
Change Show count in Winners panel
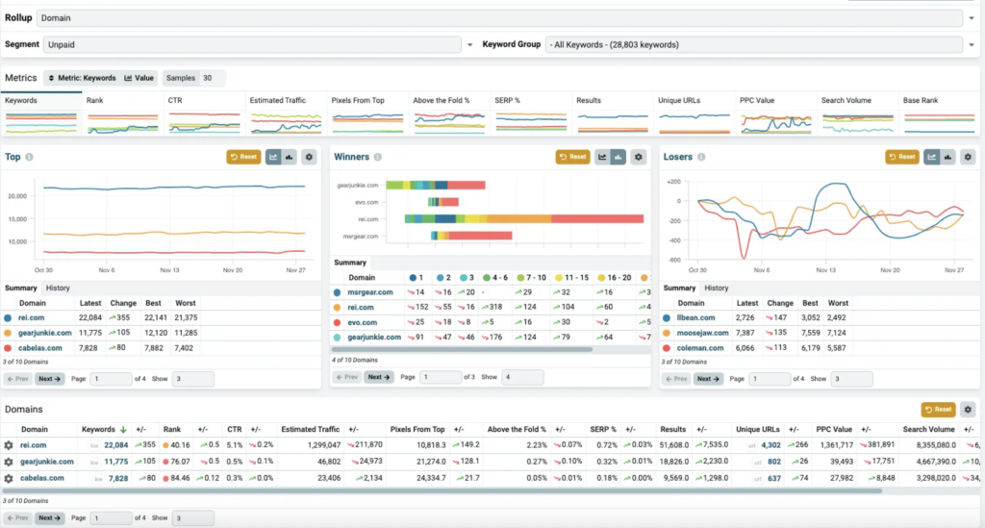pyautogui.click(x=522, y=377)
